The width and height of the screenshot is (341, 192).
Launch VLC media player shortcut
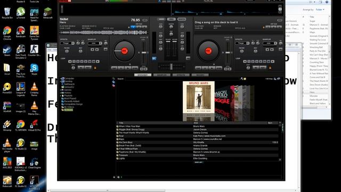(x=7, y=146)
